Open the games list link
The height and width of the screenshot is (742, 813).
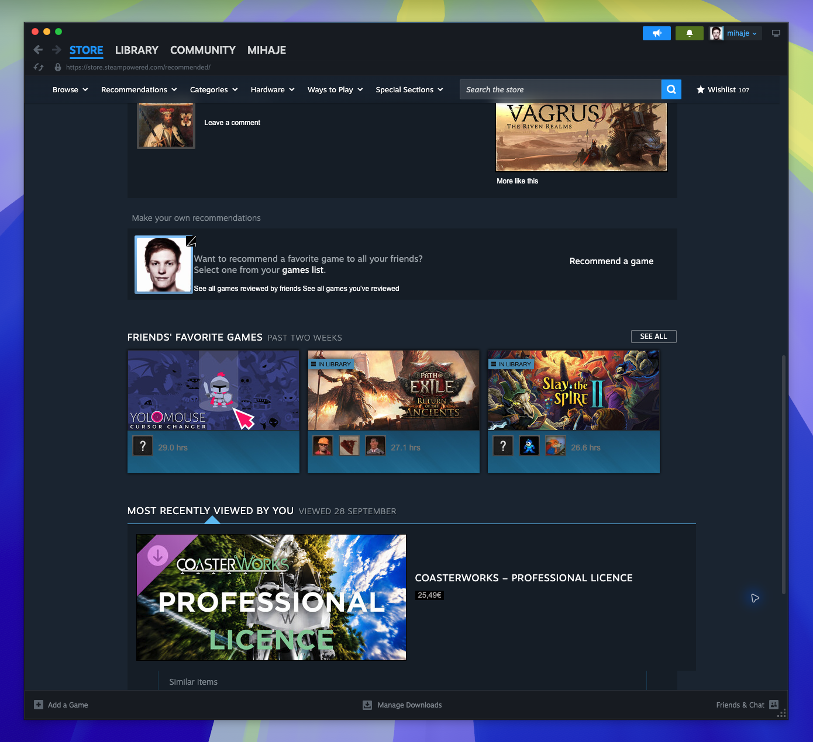pos(302,270)
